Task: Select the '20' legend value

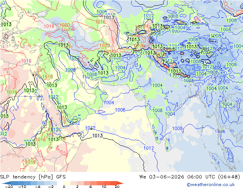Action: point(117,186)
